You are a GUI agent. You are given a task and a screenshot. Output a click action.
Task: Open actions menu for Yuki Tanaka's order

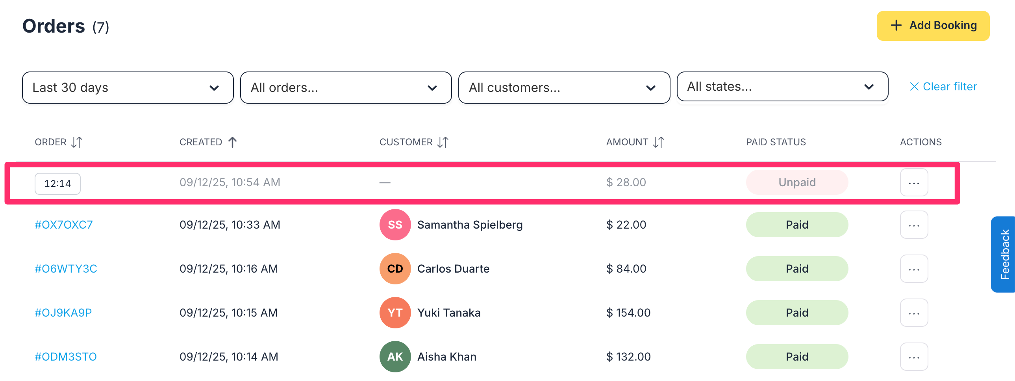pyautogui.click(x=913, y=313)
